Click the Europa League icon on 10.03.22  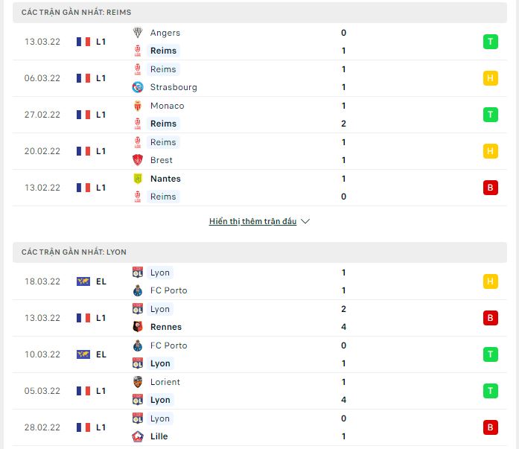83,354
